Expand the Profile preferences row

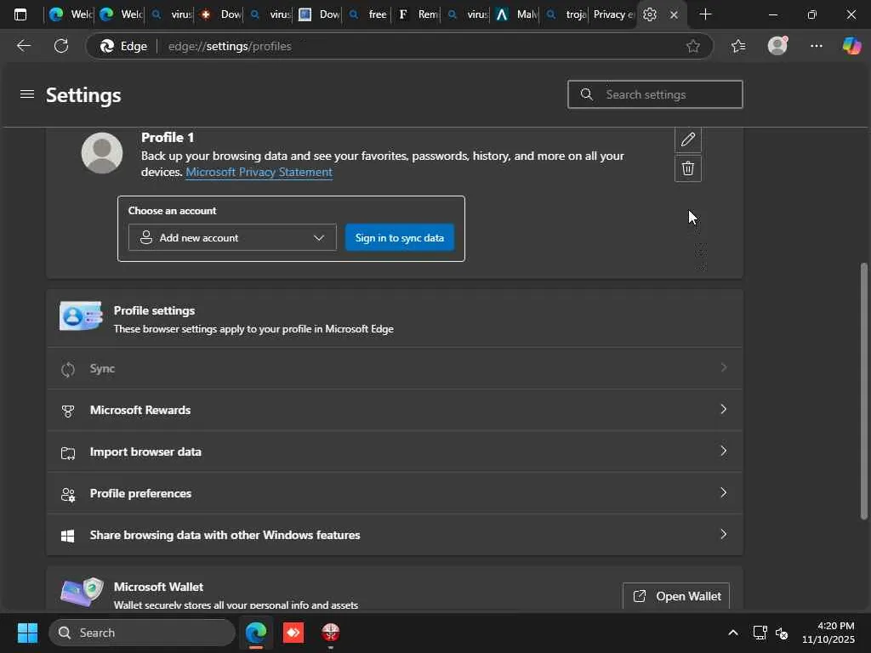[395, 493]
